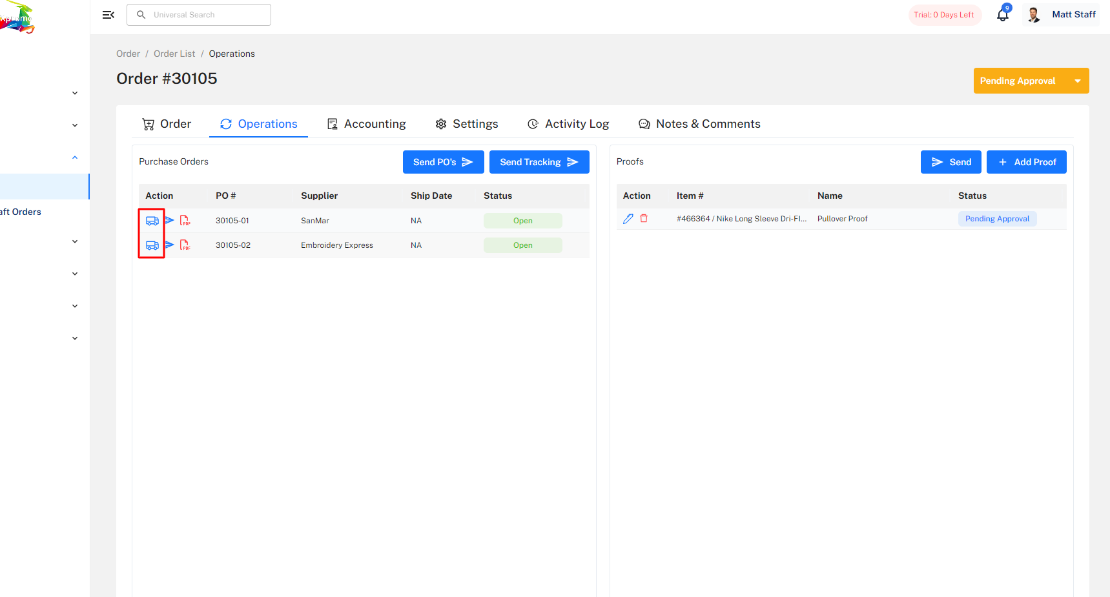Click the Supplier column header
Image resolution: width=1110 pixels, height=597 pixels.
[x=320, y=196]
